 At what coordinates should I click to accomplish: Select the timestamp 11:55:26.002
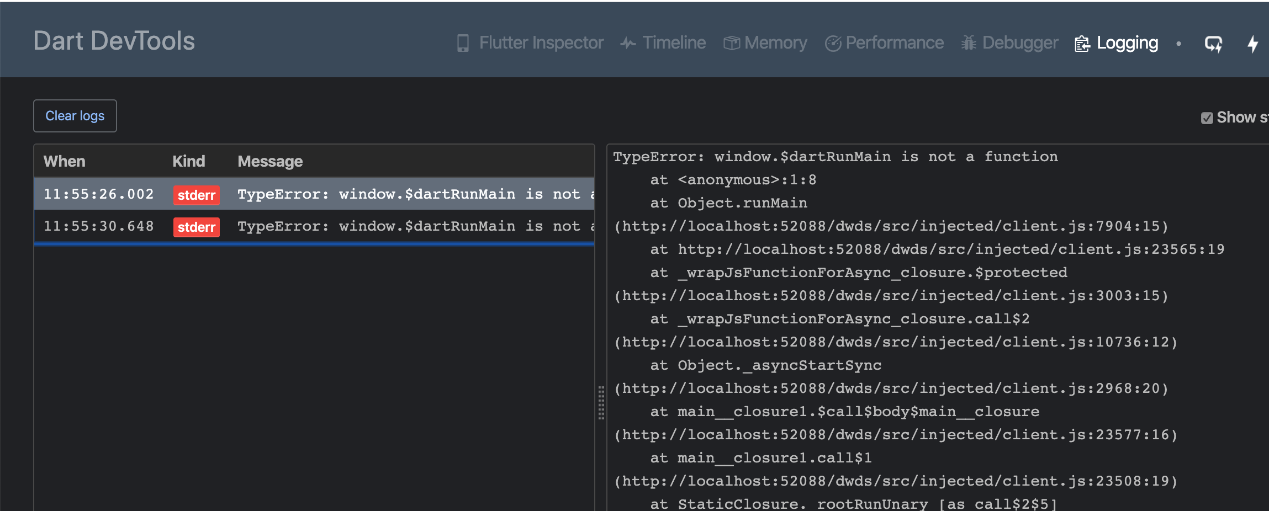pos(99,194)
